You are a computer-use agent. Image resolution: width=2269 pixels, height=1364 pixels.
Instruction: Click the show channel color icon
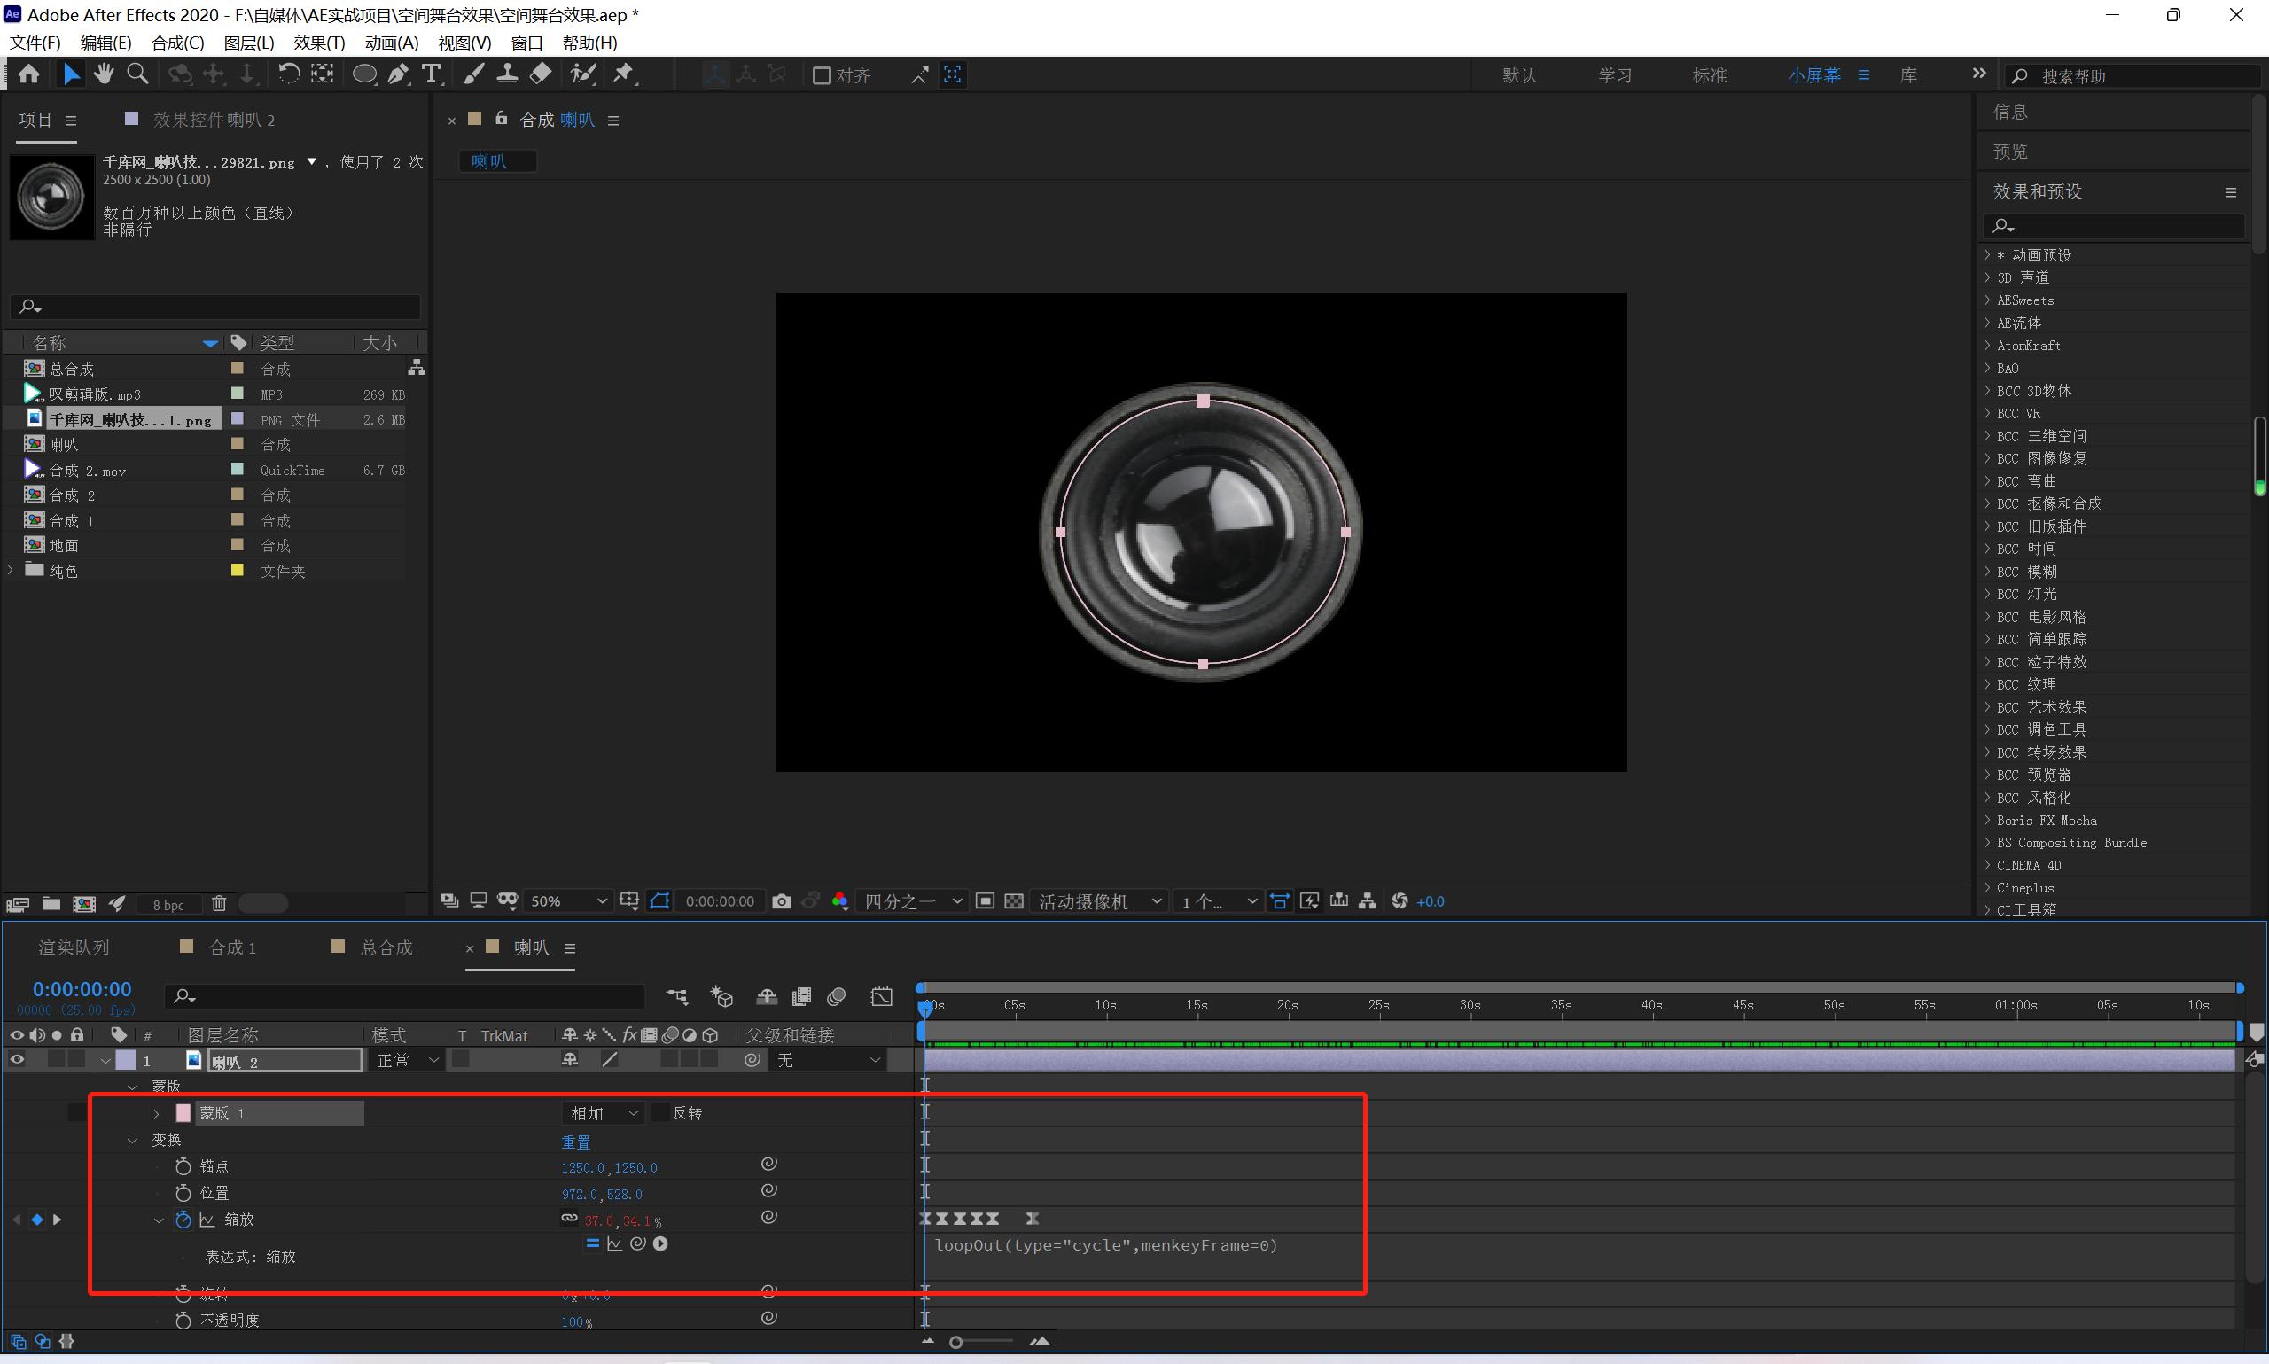(840, 901)
